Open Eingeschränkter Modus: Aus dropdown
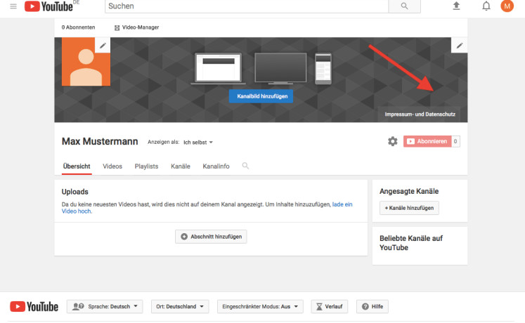The width and height of the screenshot is (525, 323). (x=260, y=306)
